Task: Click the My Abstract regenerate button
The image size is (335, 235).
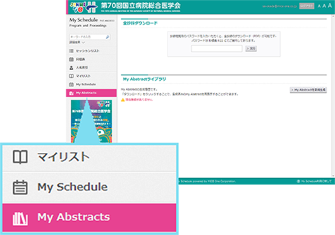Action: click(308, 90)
